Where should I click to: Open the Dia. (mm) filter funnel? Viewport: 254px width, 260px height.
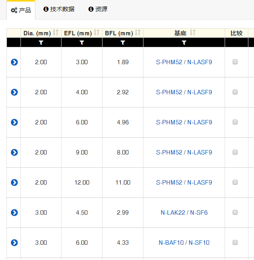pos(41,43)
